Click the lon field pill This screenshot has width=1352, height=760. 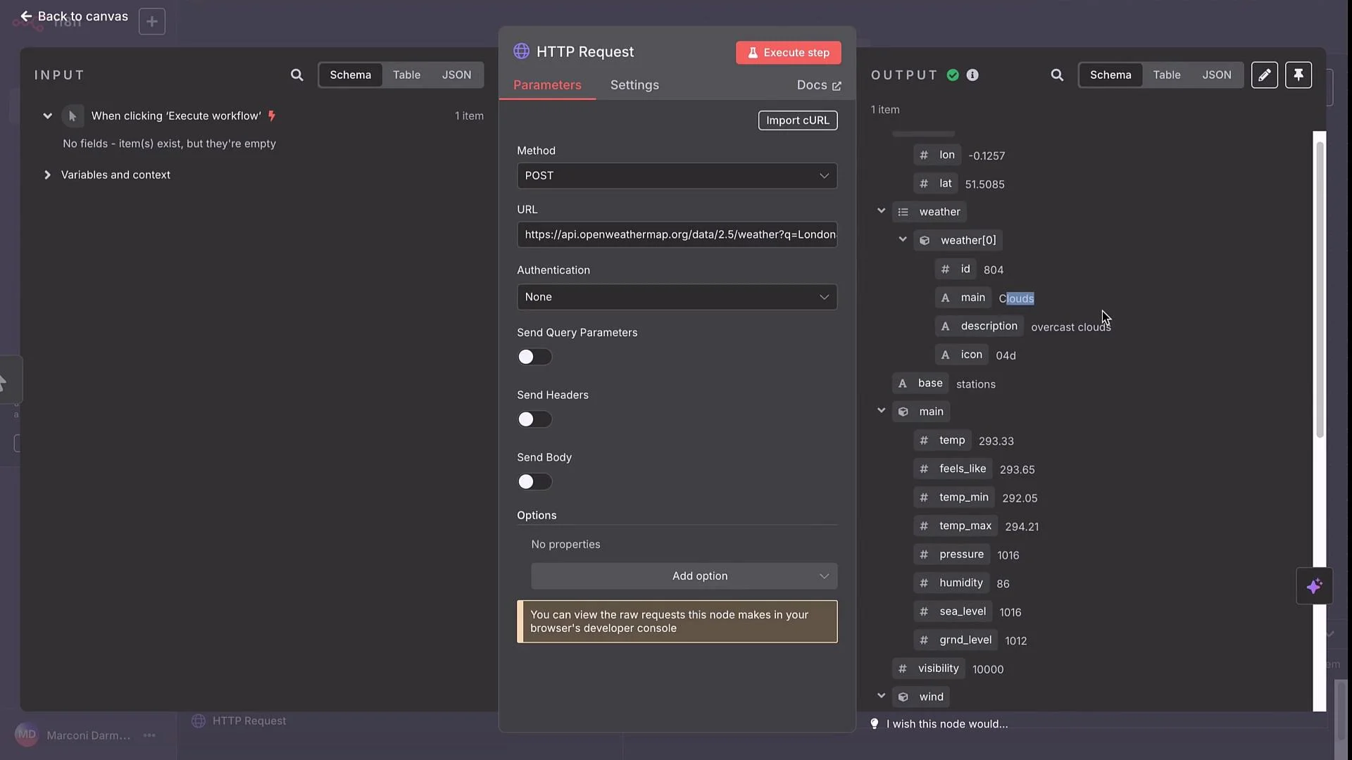pyautogui.click(x=937, y=155)
